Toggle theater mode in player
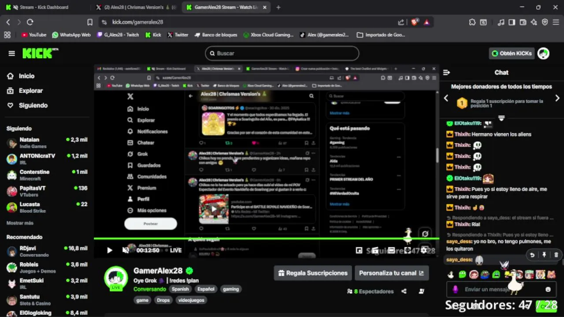 click(391, 250)
